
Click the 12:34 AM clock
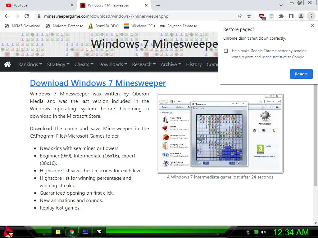[291, 232]
